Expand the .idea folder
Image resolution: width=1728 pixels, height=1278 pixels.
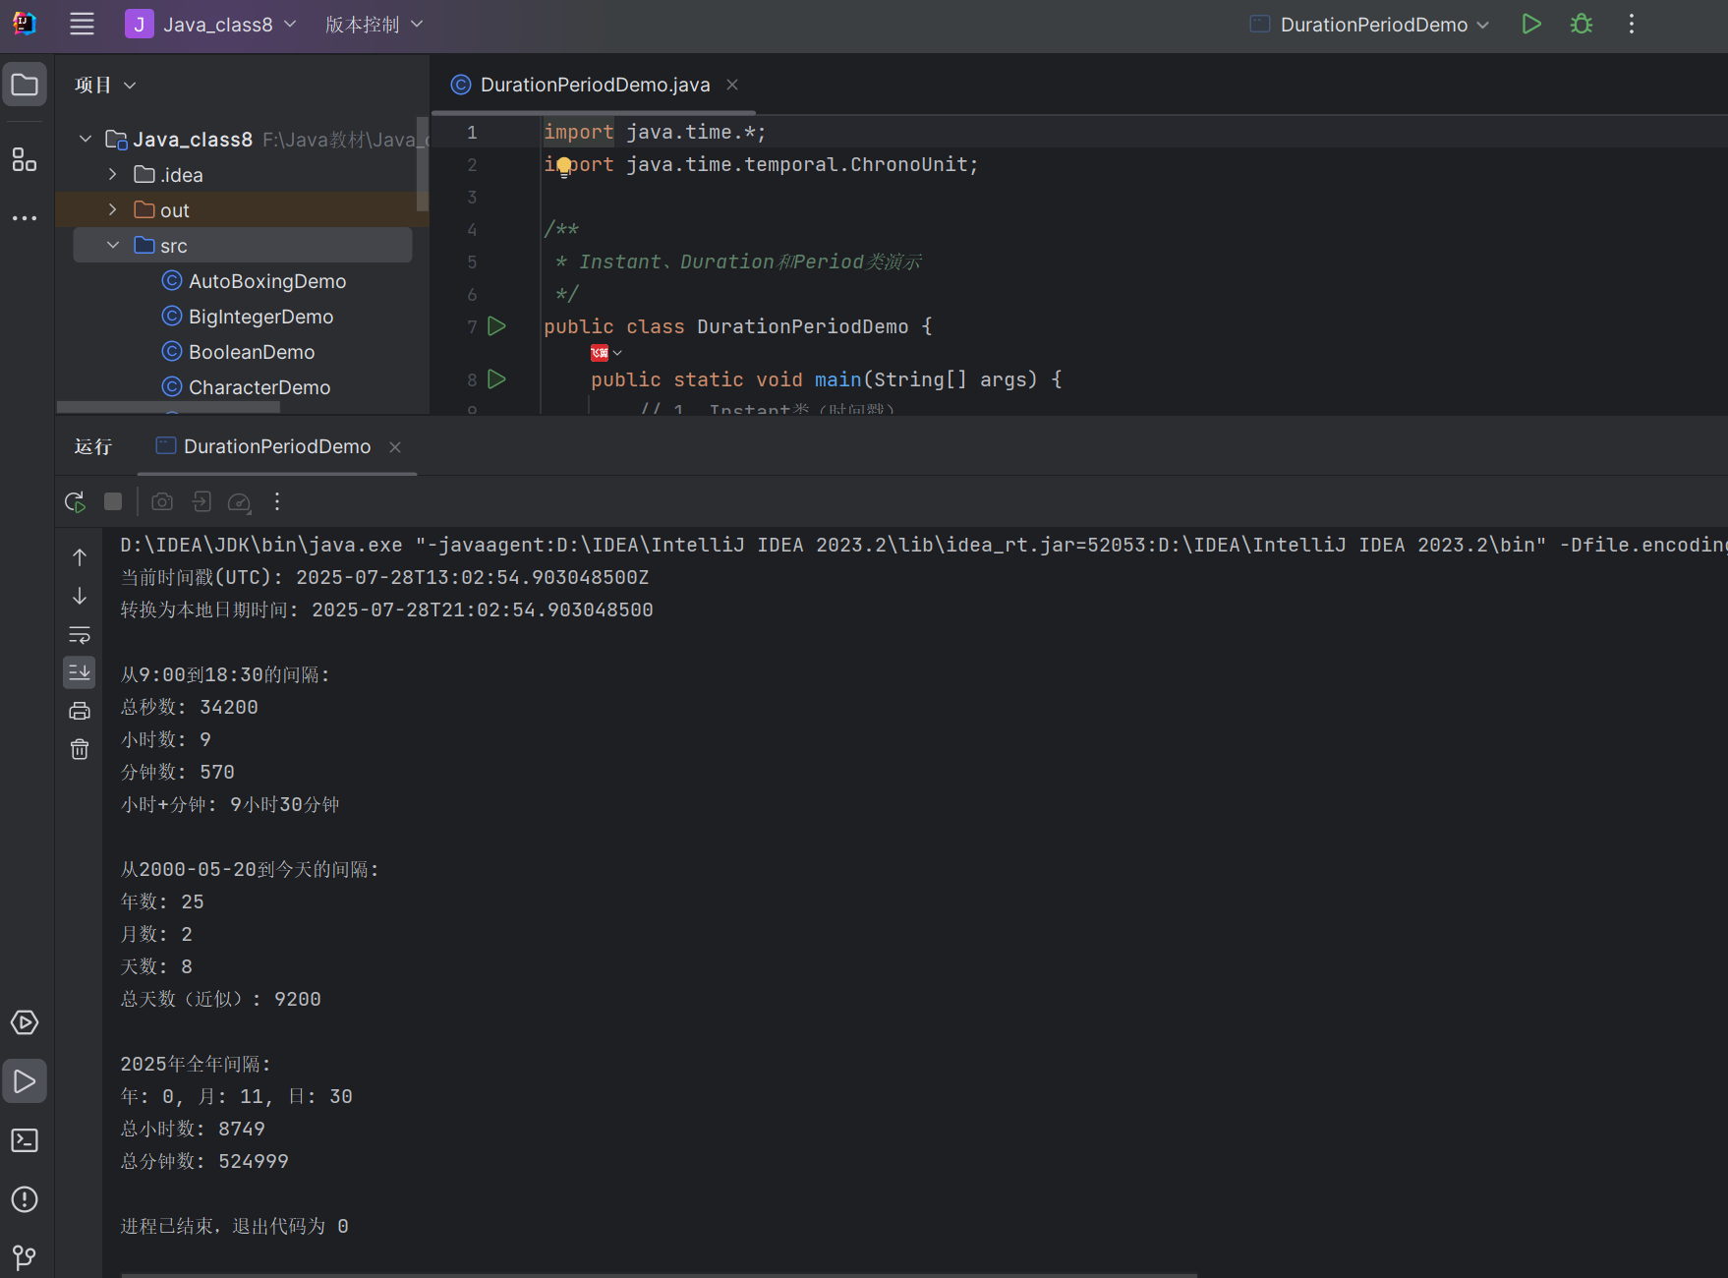pos(112,175)
